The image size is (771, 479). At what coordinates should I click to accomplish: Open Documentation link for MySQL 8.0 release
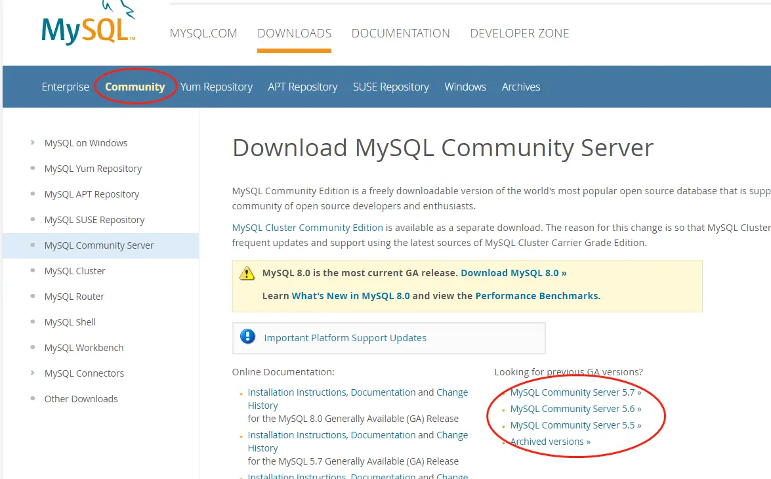coord(383,392)
